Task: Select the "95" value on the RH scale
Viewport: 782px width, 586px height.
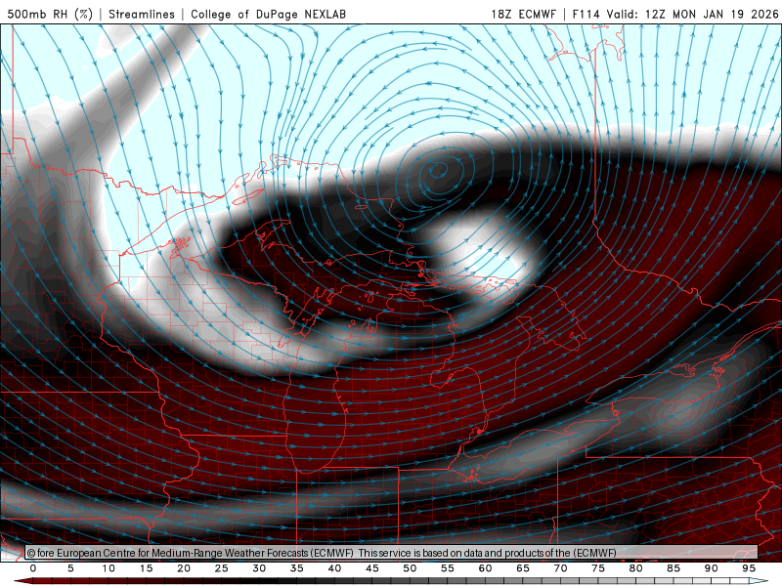Action: 749,568
